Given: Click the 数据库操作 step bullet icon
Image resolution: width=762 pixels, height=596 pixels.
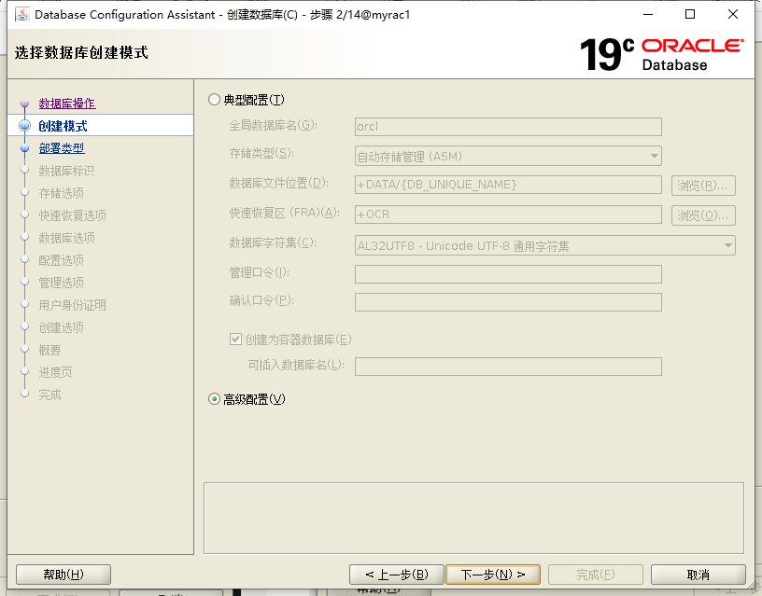Looking at the screenshot, I should (25, 104).
